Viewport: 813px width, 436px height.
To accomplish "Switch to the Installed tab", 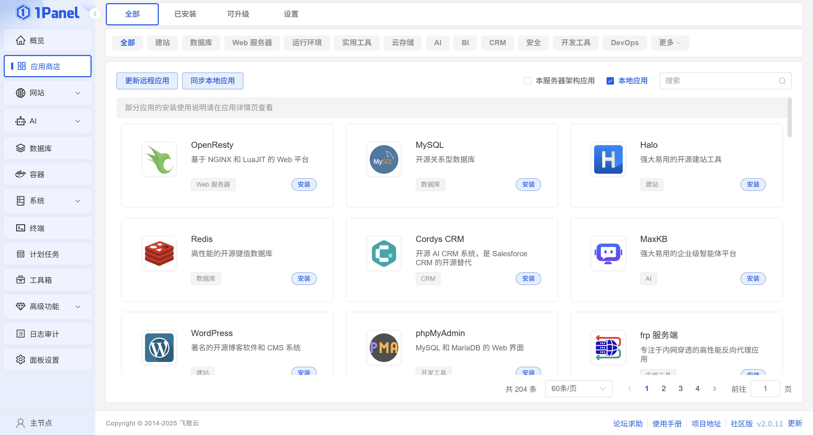I will [x=185, y=14].
